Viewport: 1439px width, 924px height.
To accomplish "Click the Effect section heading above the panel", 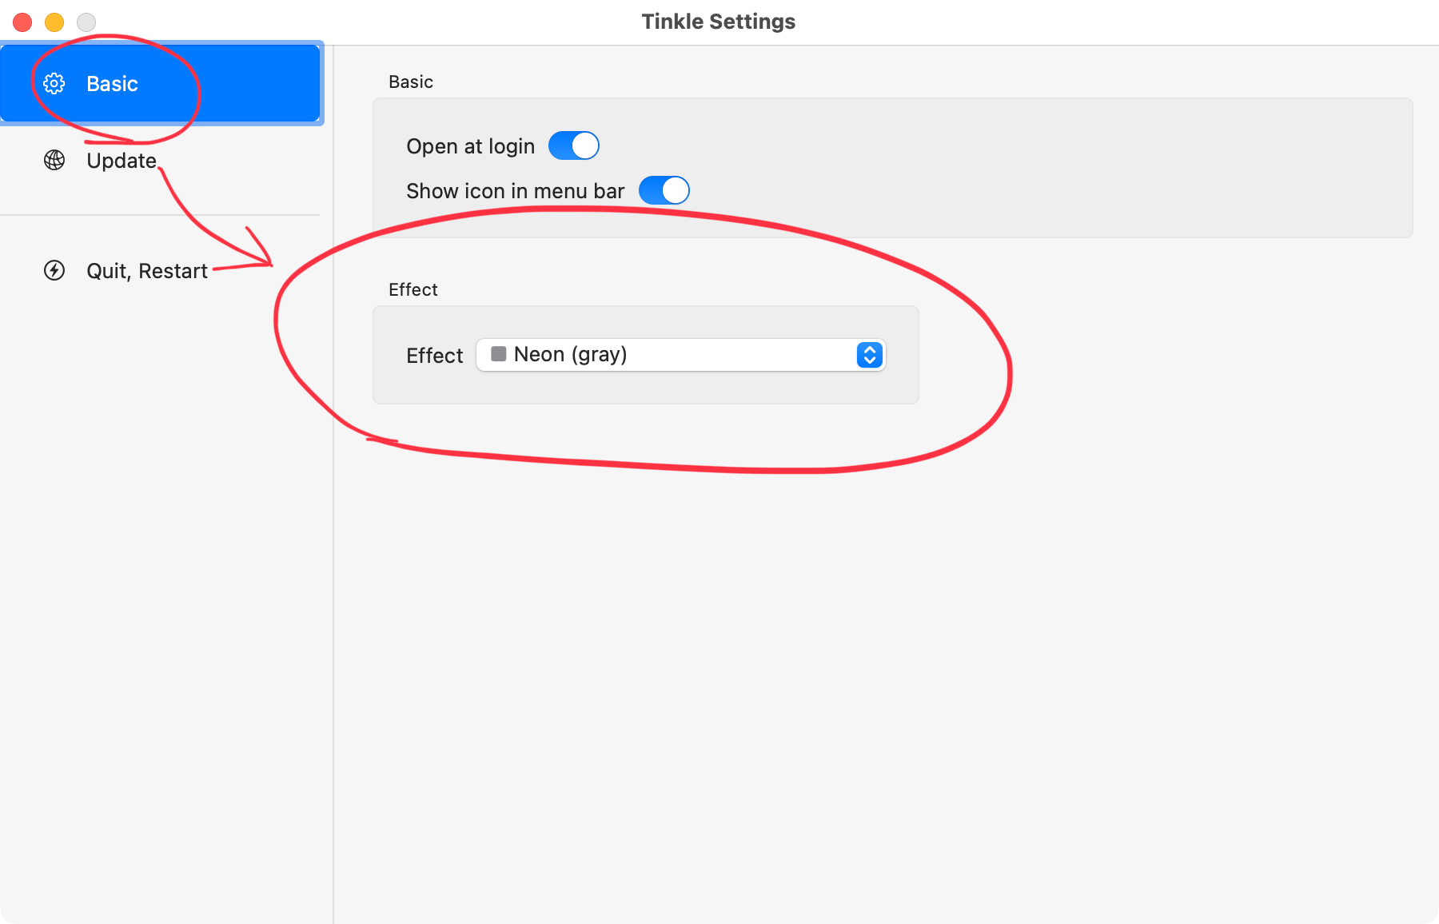I will tap(413, 290).
